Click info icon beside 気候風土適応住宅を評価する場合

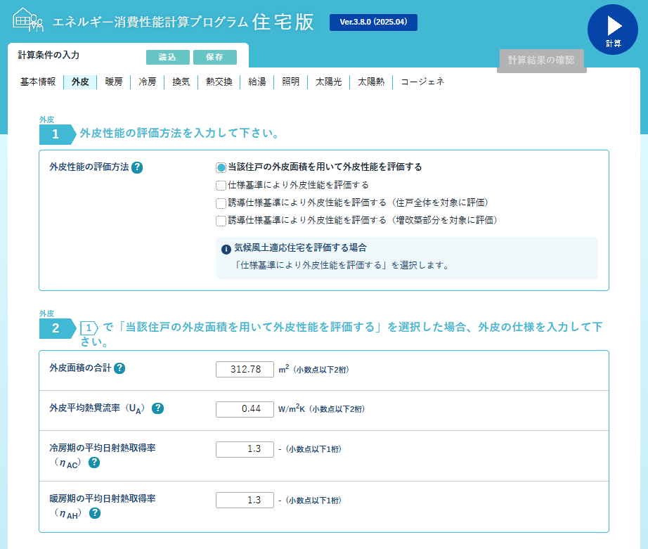tap(226, 250)
